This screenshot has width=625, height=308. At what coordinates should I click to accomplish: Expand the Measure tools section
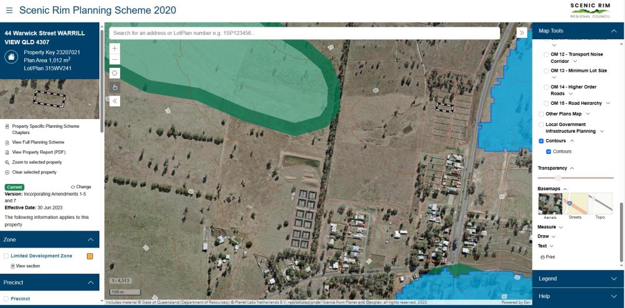pyautogui.click(x=561, y=228)
